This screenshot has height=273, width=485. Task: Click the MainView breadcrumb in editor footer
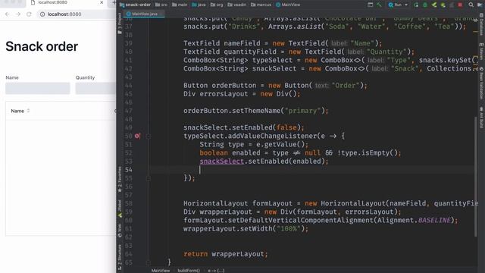tap(160, 271)
